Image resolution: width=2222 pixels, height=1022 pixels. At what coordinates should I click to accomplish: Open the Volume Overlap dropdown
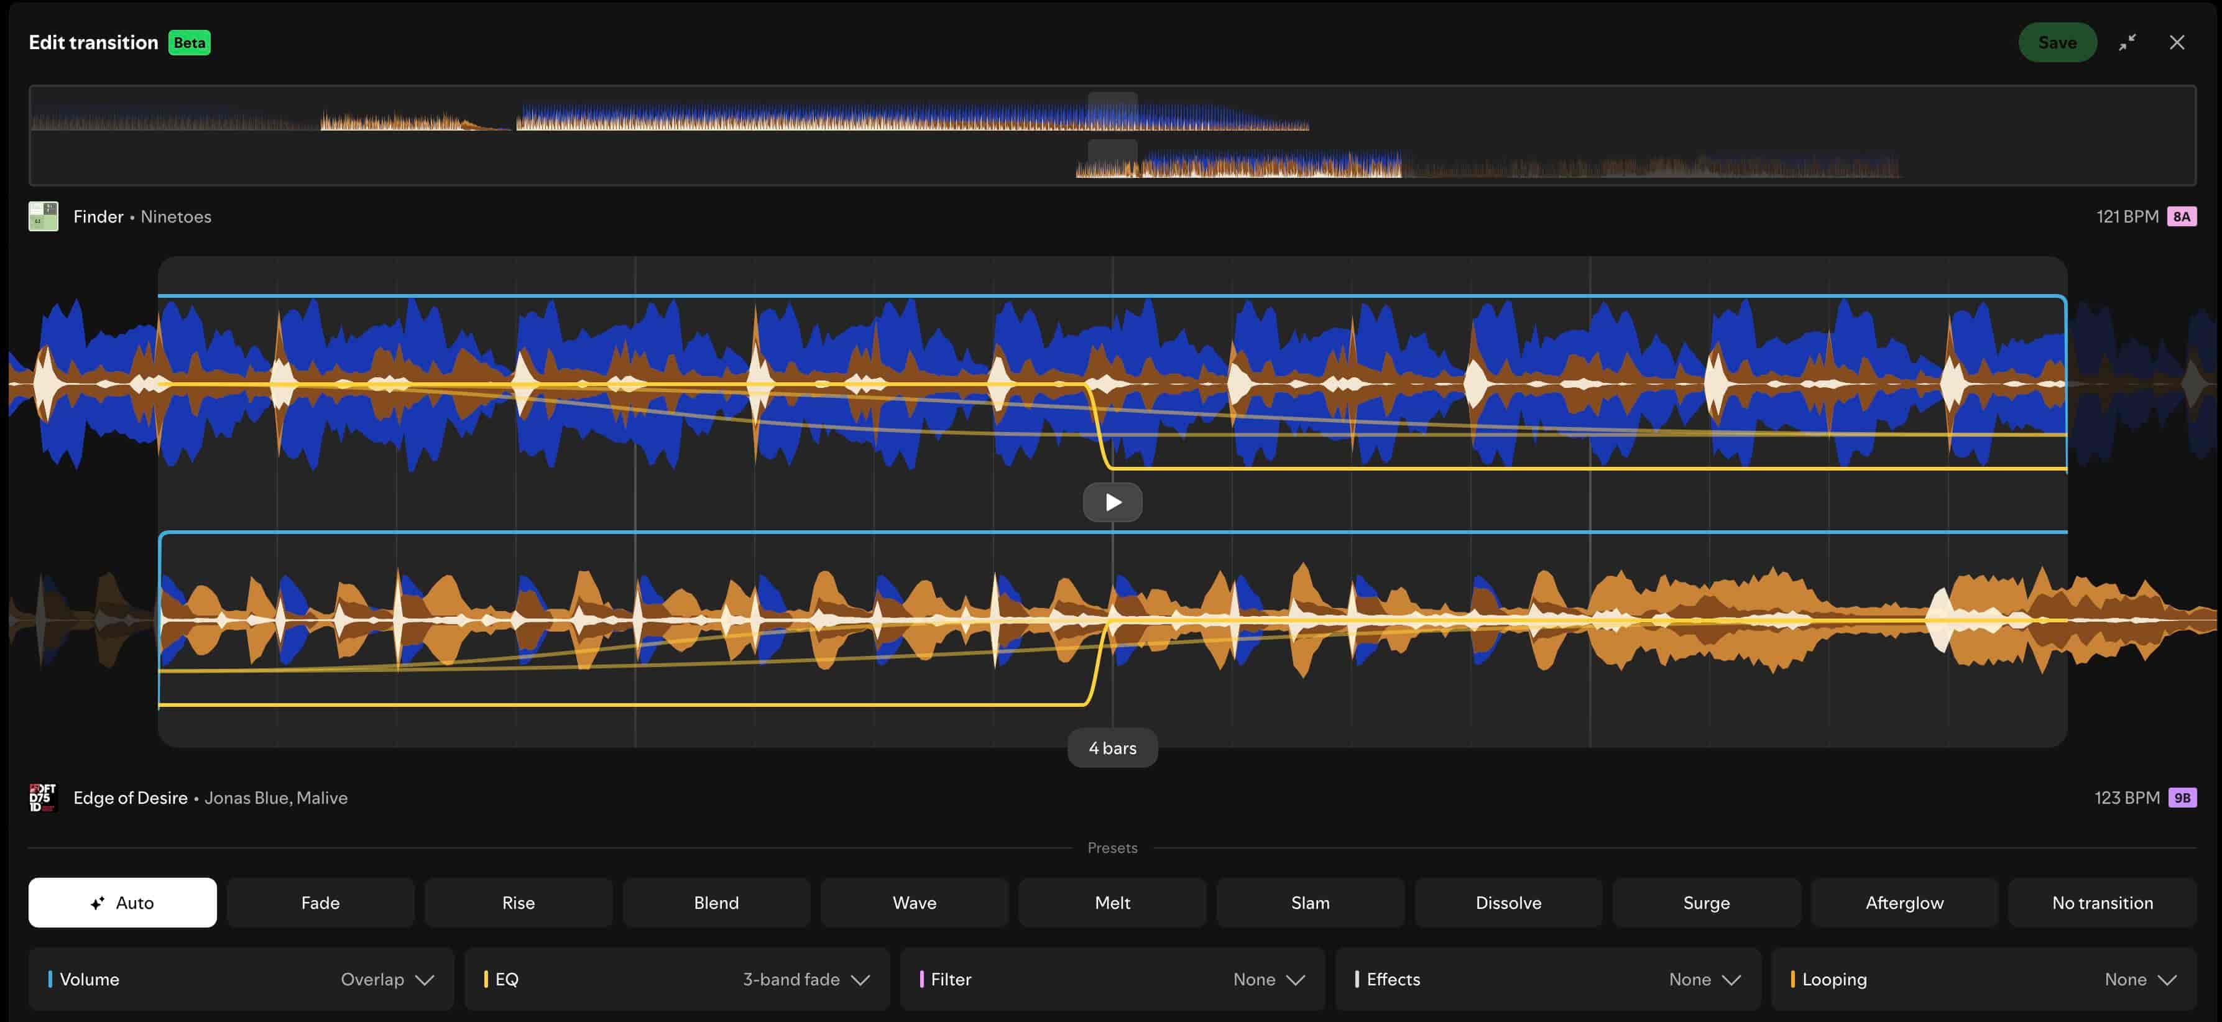pos(241,979)
